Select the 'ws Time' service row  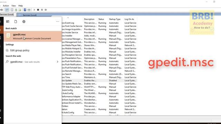99,77
